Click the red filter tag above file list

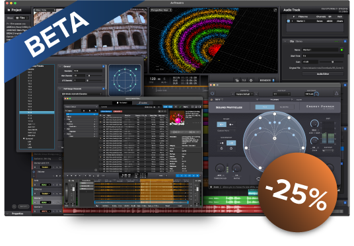point(118,112)
